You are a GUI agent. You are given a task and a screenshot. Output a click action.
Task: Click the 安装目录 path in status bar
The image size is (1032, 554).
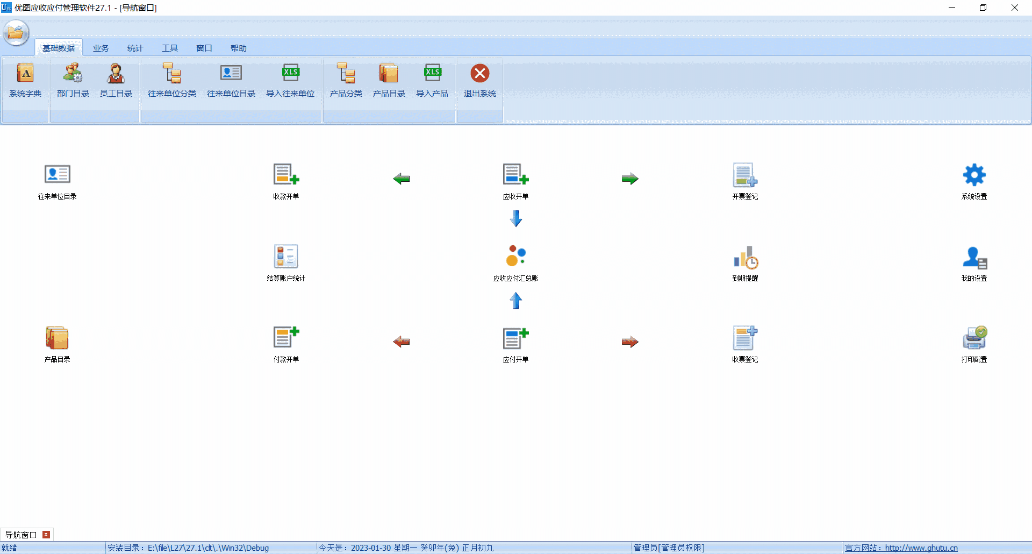click(x=188, y=548)
